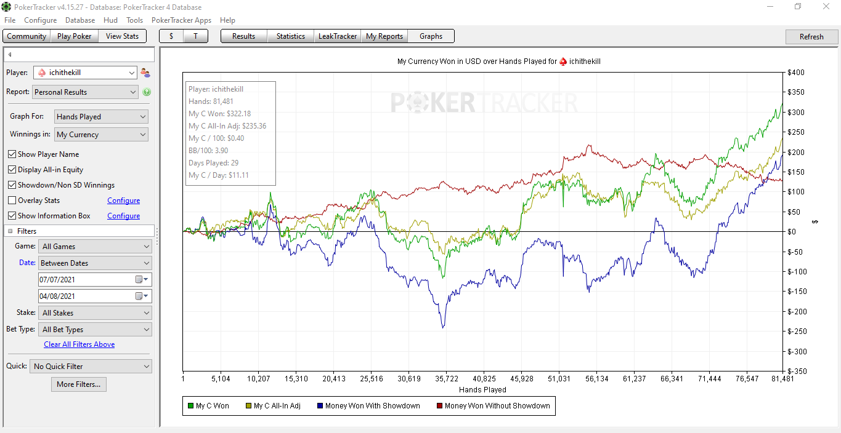
Task: Open the Quick filter dropdown
Action: (x=91, y=367)
